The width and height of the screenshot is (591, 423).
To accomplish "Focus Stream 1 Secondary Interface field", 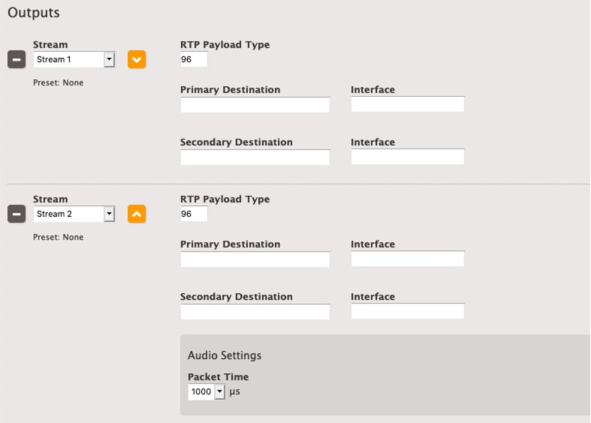I will 407,157.
